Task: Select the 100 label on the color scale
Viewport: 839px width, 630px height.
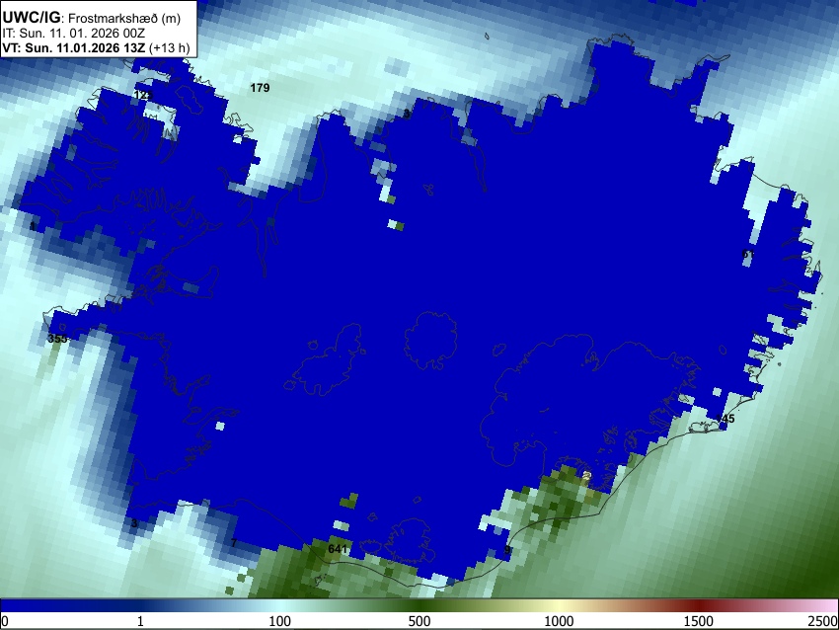Action: point(280,621)
